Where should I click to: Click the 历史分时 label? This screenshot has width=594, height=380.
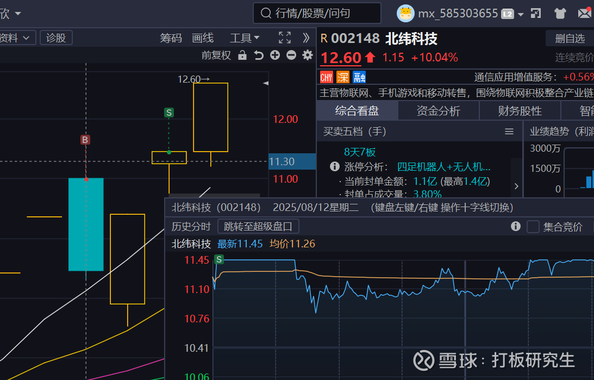[191, 227]
